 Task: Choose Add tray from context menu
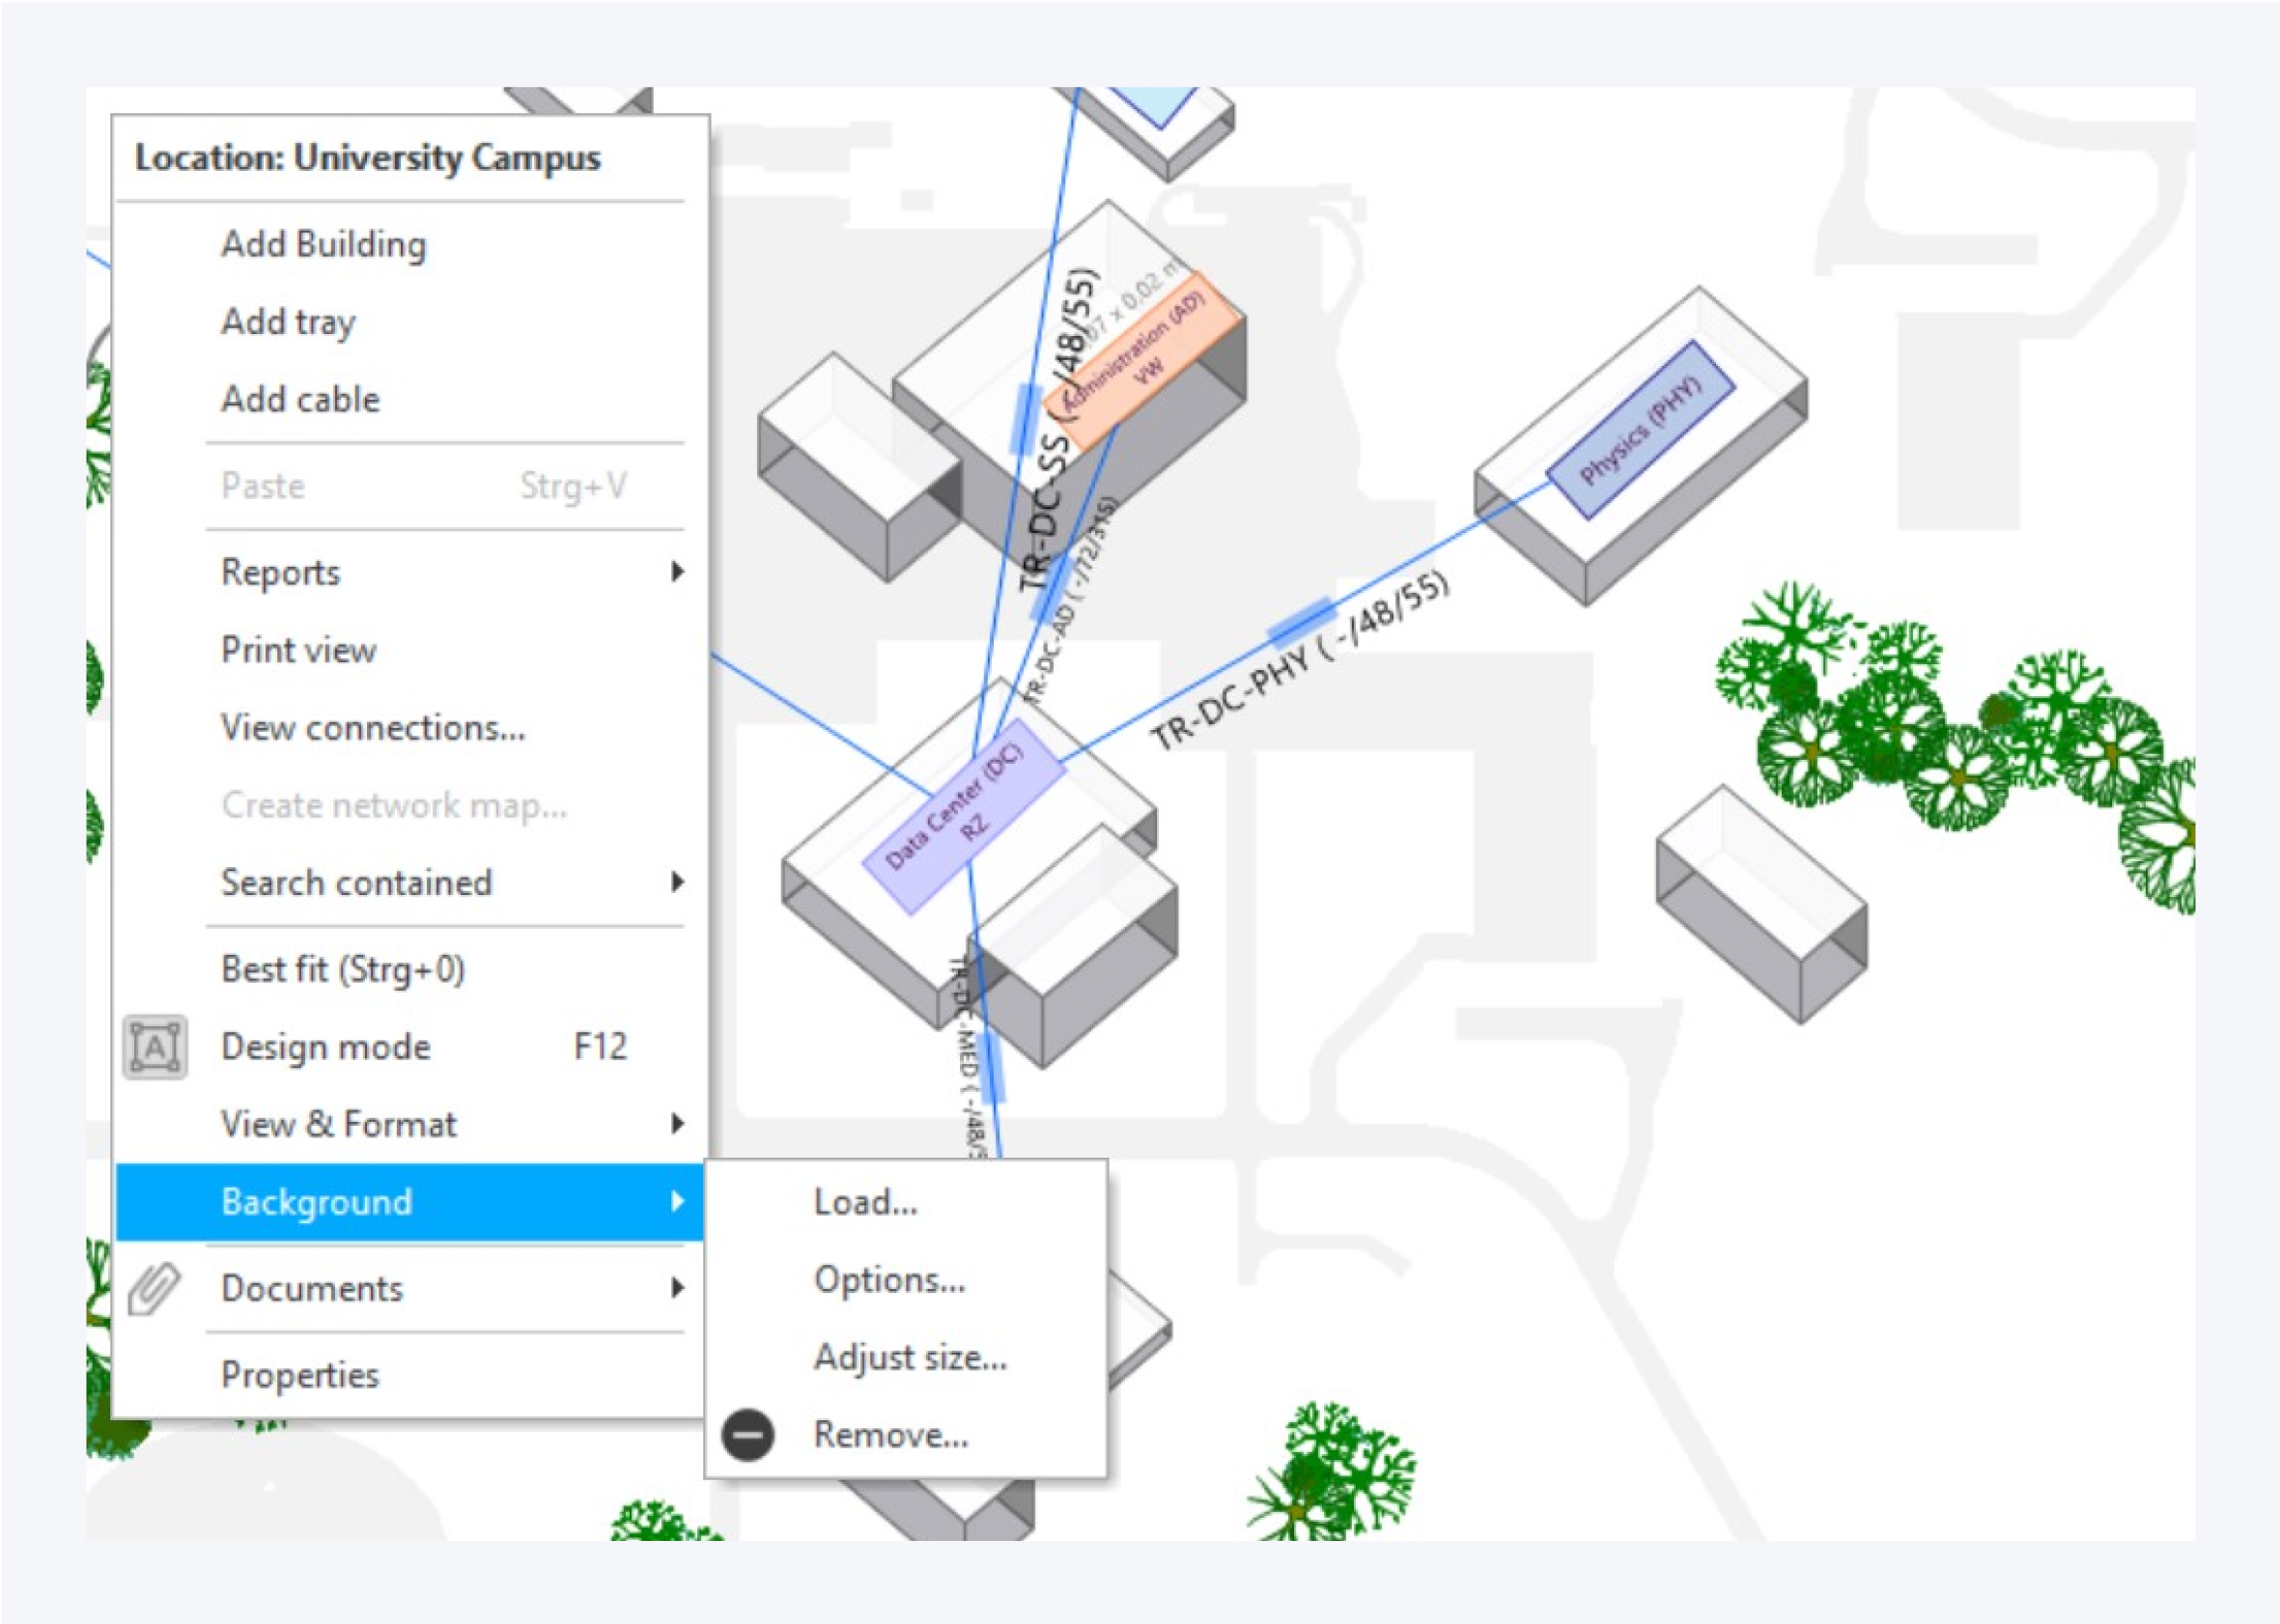point(288,322)
